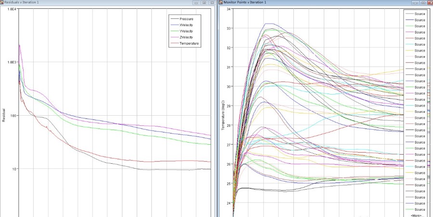Click the Residuals v Iteration 1 title
This screenshot has width=433, height=217.
point(22,2)
